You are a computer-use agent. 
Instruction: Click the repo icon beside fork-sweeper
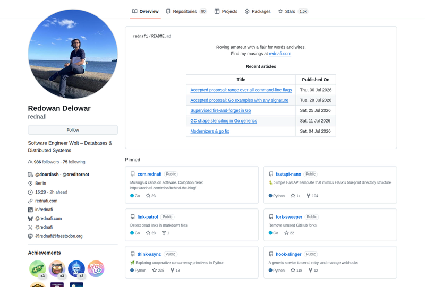pyautogui.click(x=271, y=217)
